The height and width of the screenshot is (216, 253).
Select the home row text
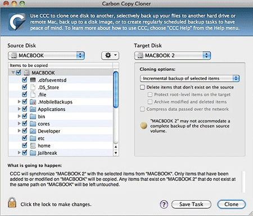[x=44, y=146]
